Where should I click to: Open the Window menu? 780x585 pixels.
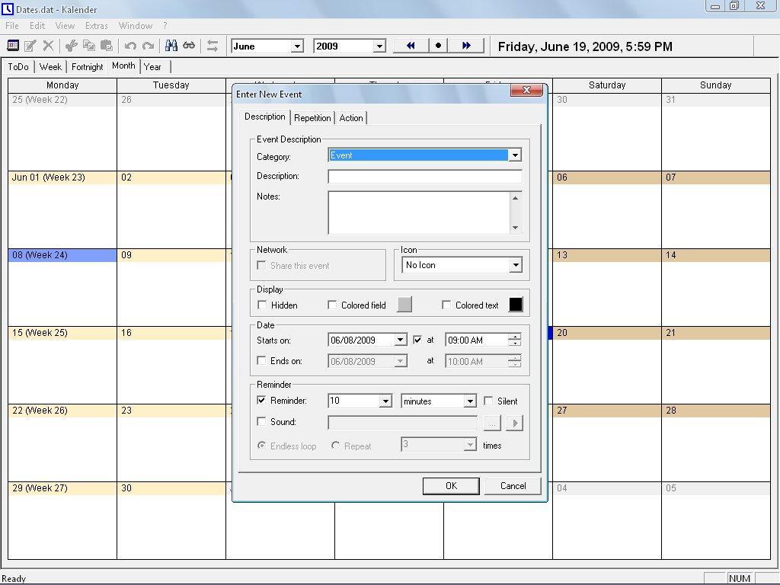pos(136,26)
